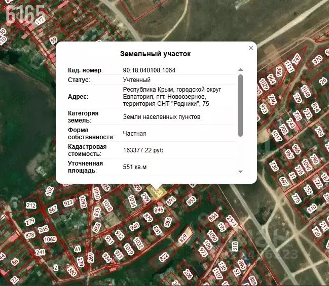Select parcel 881 on the map
329x286 pixels.
pyautogui.click(x=157, y=230)
